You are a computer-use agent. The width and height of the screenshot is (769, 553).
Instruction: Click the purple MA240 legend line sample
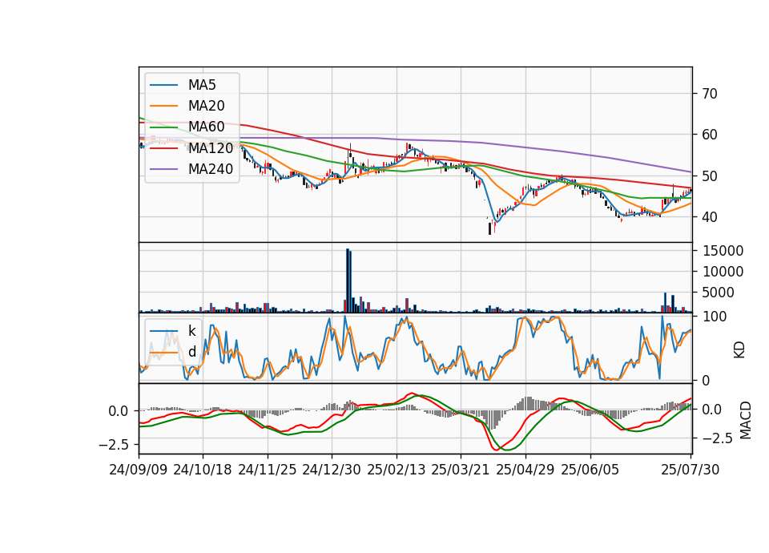click(x=164, y=169)
